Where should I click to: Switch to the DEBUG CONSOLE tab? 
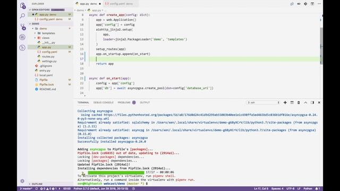[104, 102]
